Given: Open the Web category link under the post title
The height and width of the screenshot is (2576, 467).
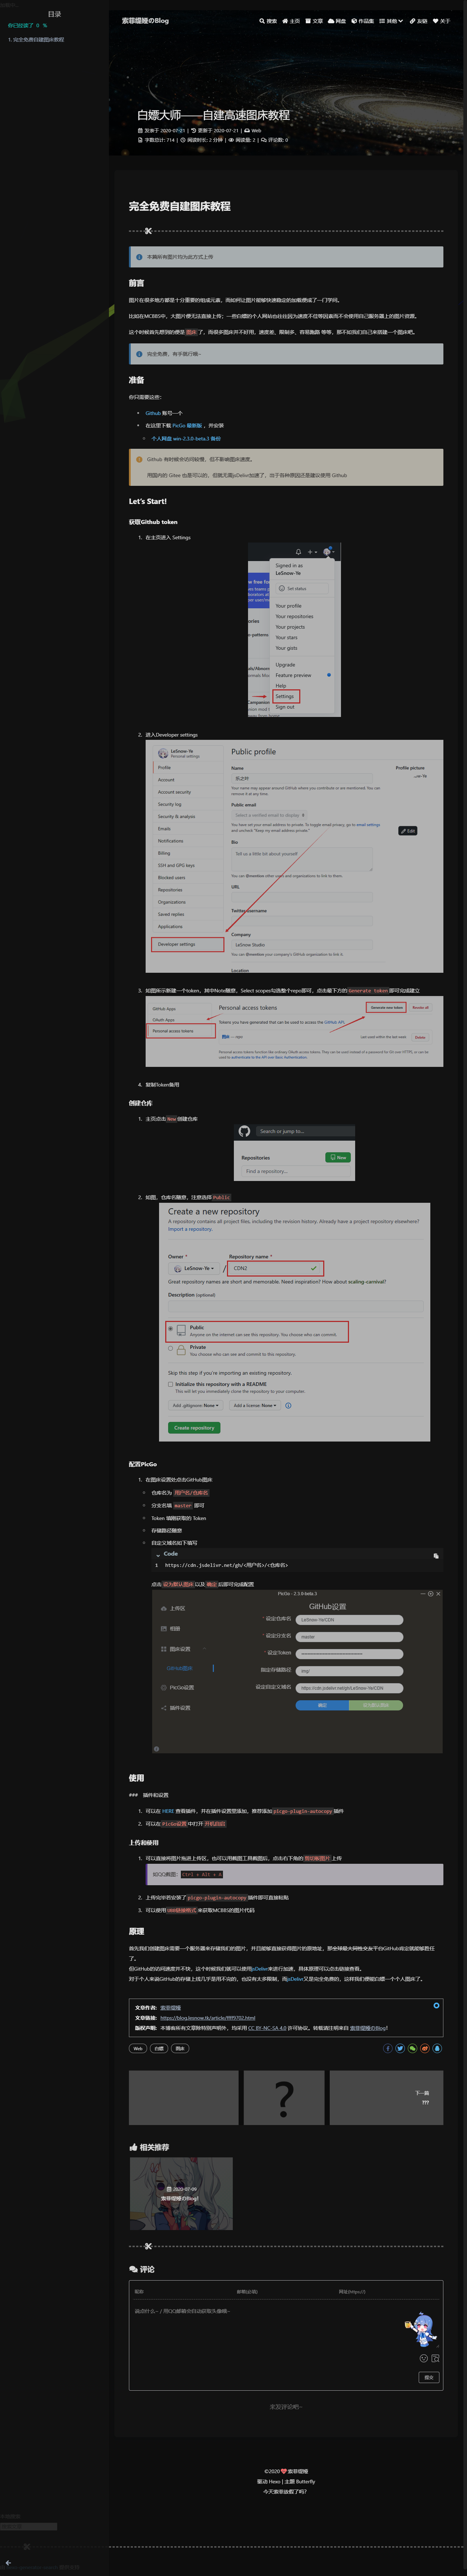Looking at the screenshot, I should point(256,130).
